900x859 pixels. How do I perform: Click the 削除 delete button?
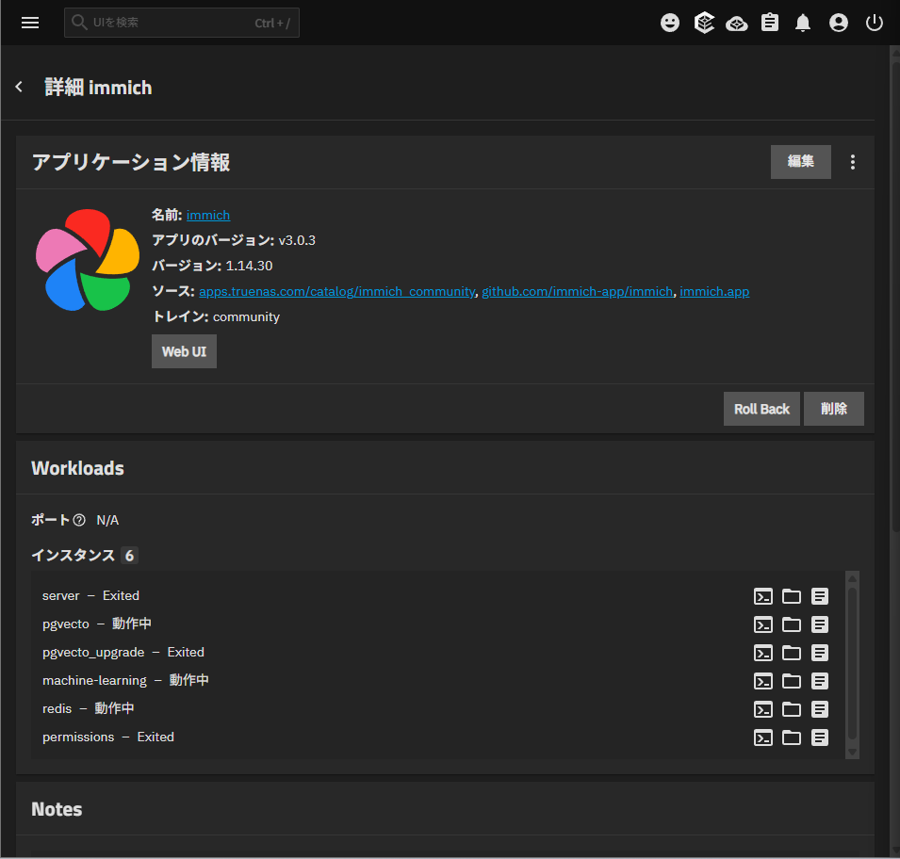tap(833, 409)
